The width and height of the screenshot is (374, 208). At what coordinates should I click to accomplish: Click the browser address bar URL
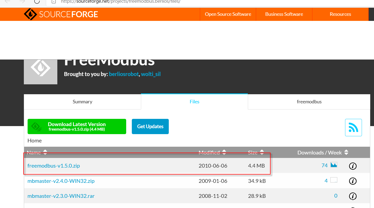tap(121, 1)
